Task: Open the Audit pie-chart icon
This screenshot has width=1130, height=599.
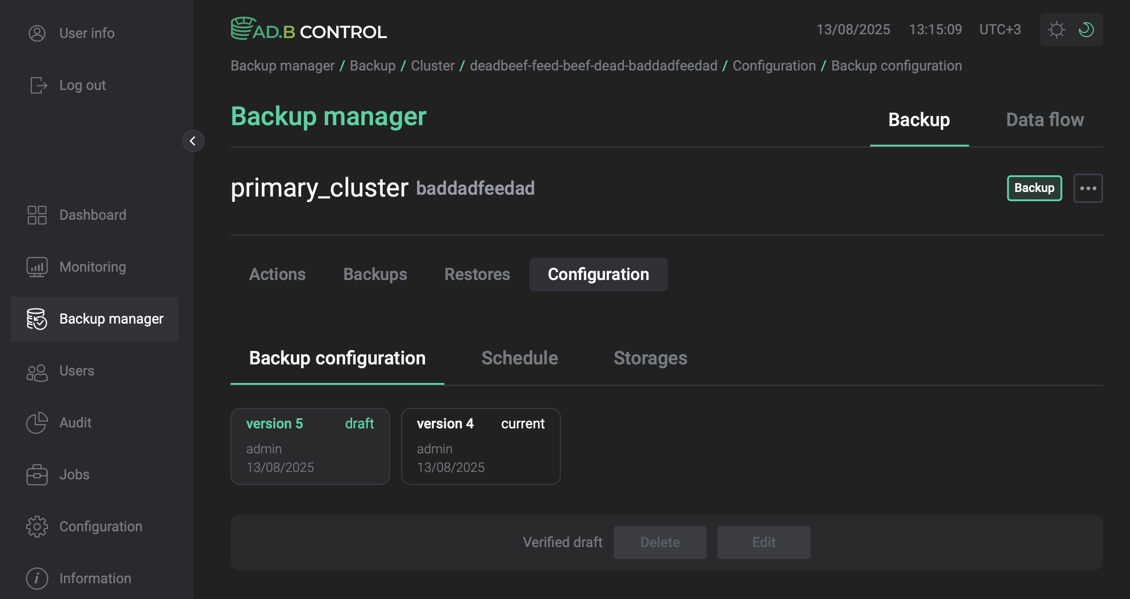Action: click(37, 423)
